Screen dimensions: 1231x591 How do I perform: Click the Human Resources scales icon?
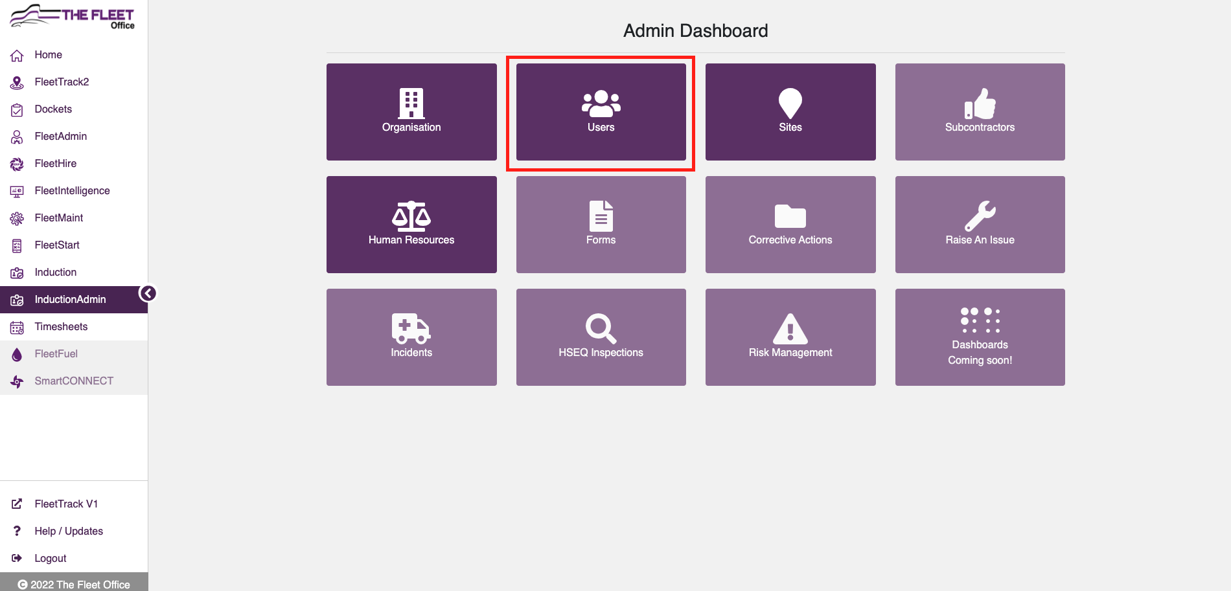pos(411,216)
